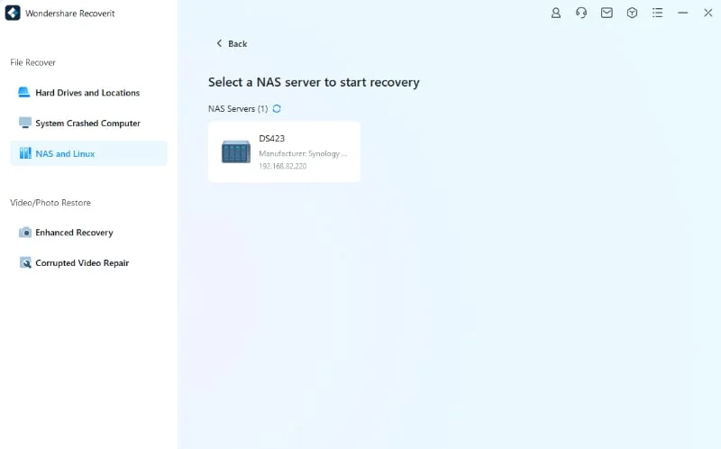721x449 pixels.
Task: Click the NAS Servers (1) label
Action: coord(238,108)
